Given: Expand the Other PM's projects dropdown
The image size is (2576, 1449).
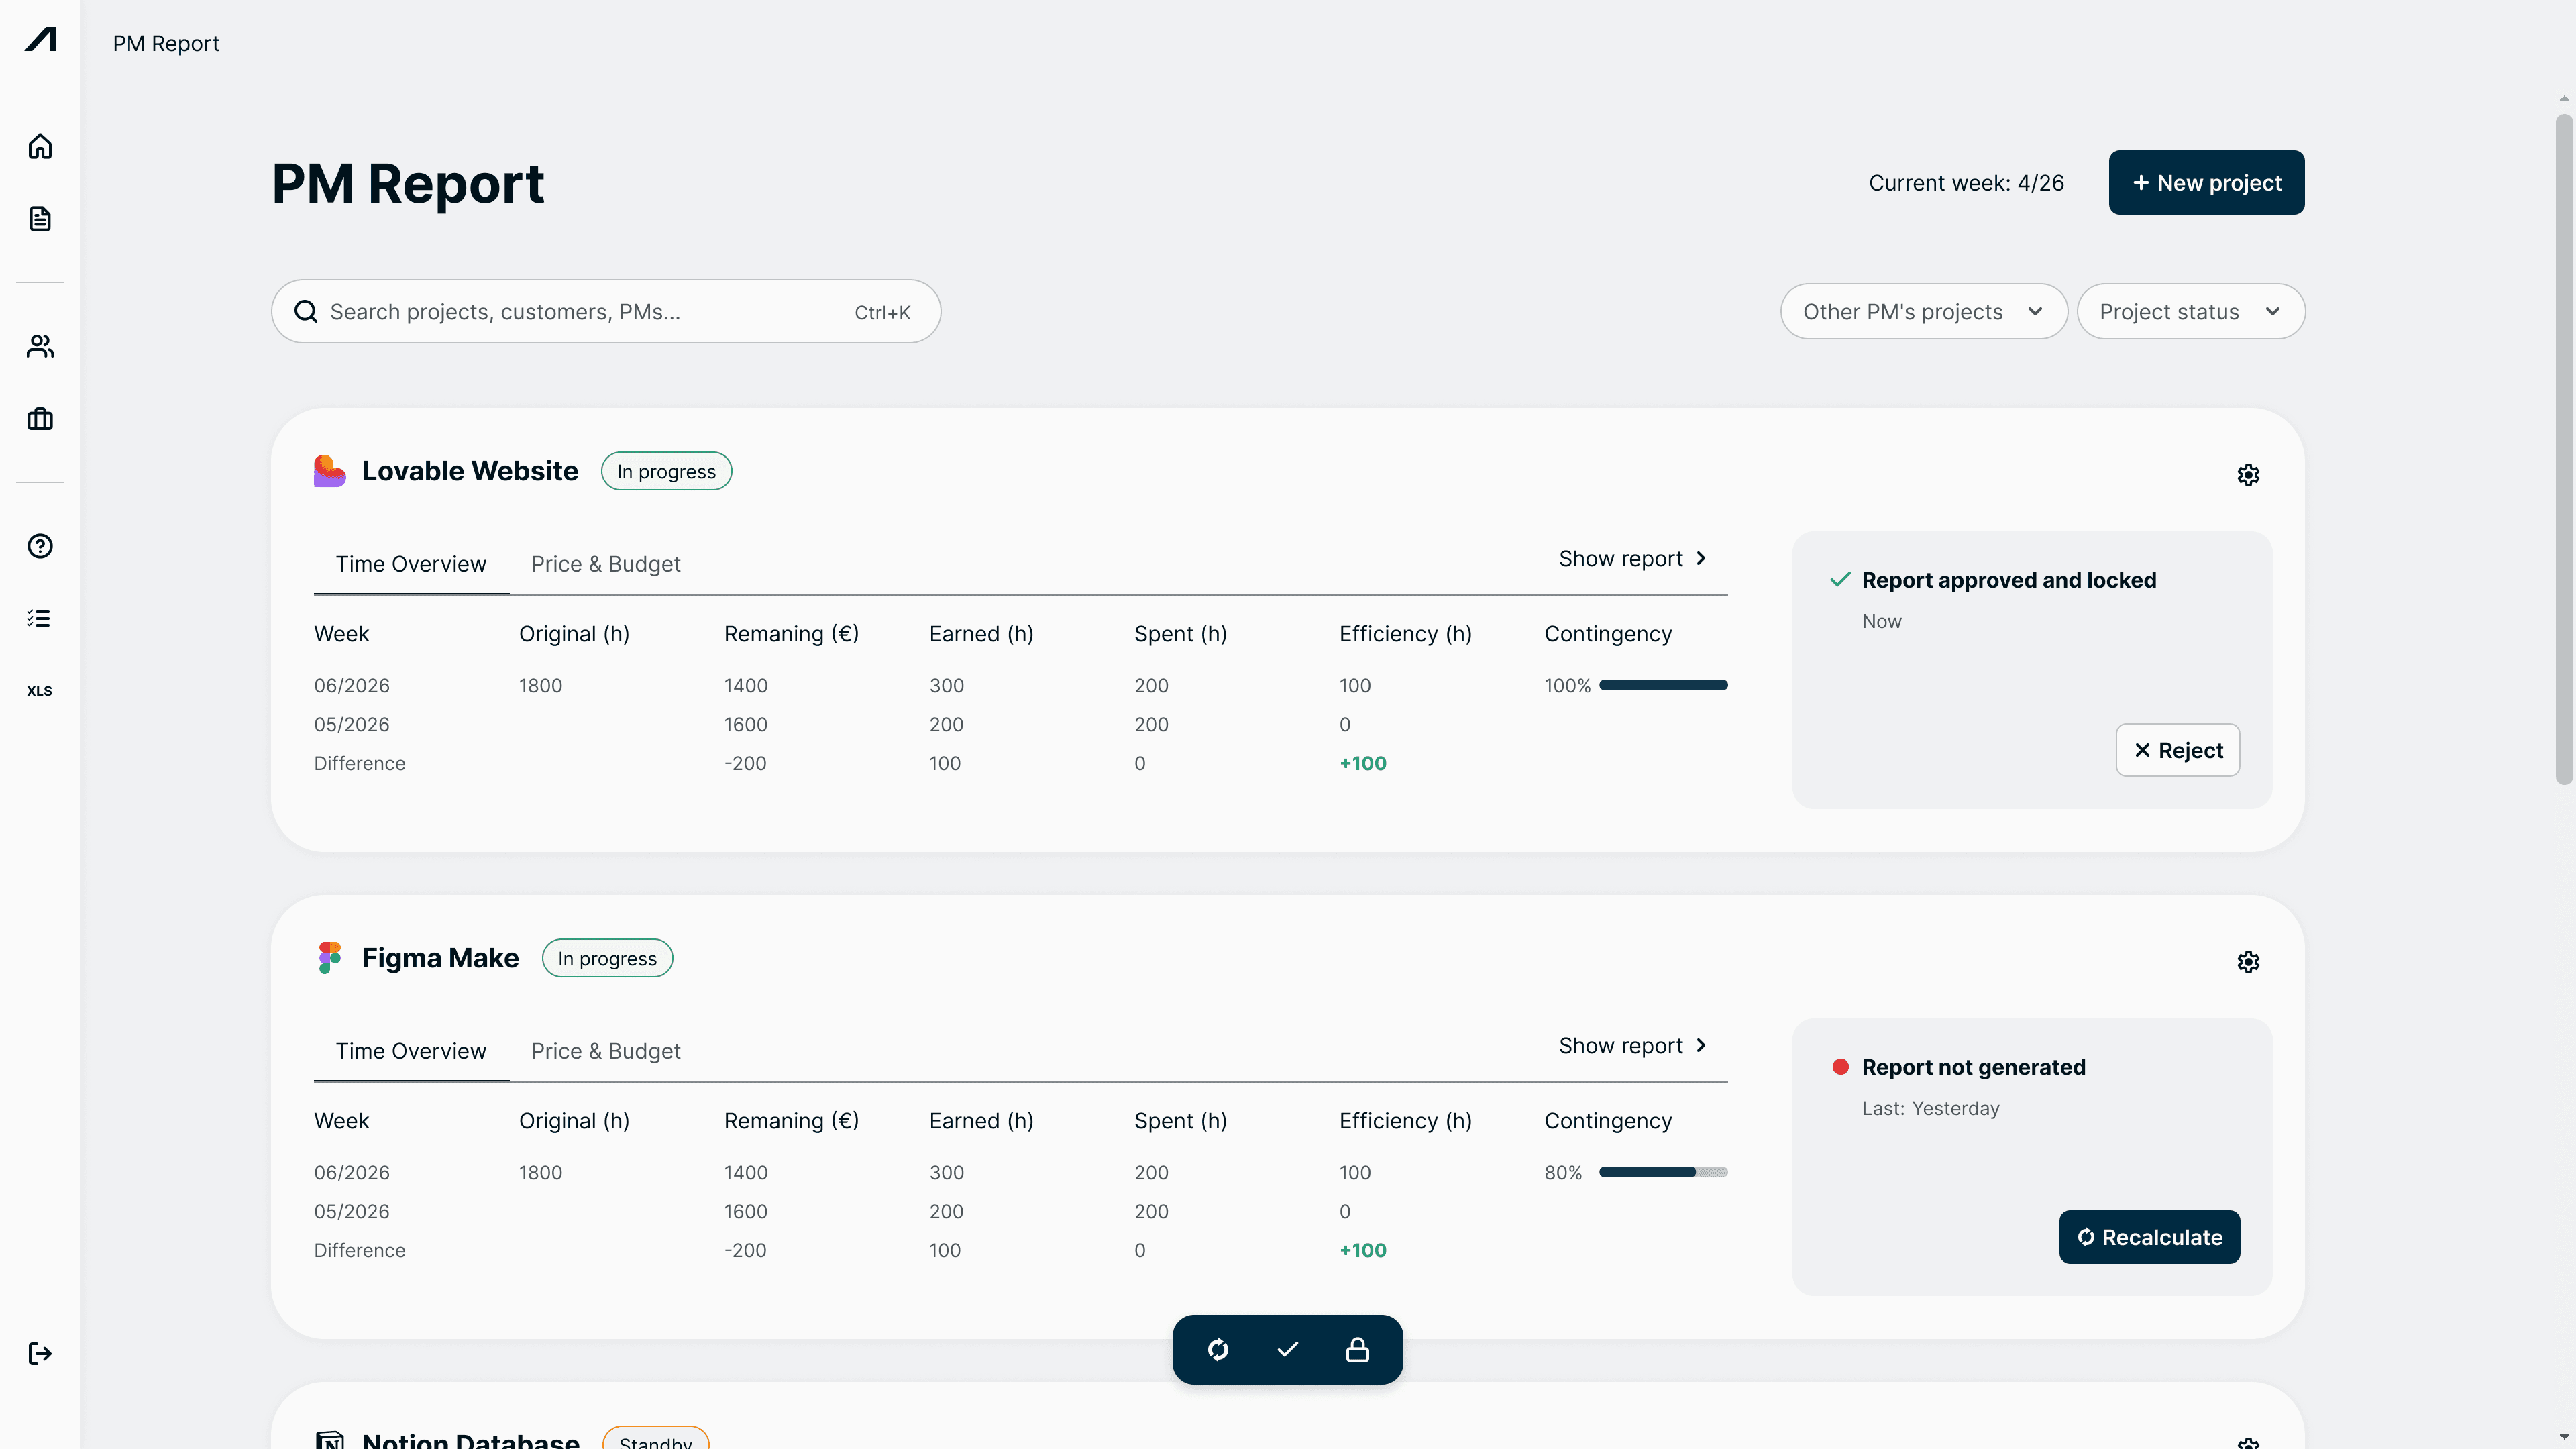Looking at the screenshot, I should click(x=1923, y=312).
